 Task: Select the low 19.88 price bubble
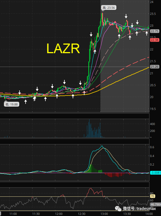pos(12,104)
